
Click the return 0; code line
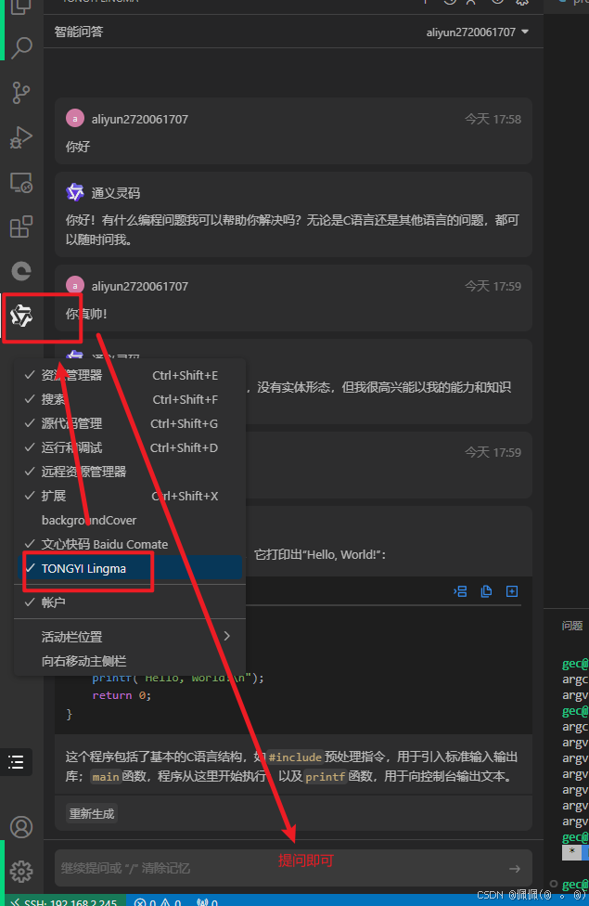[x=122, y=695]
